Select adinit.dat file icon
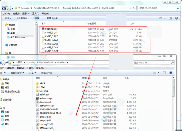Viewport: 182px width, 131px height. pos(37,94)
